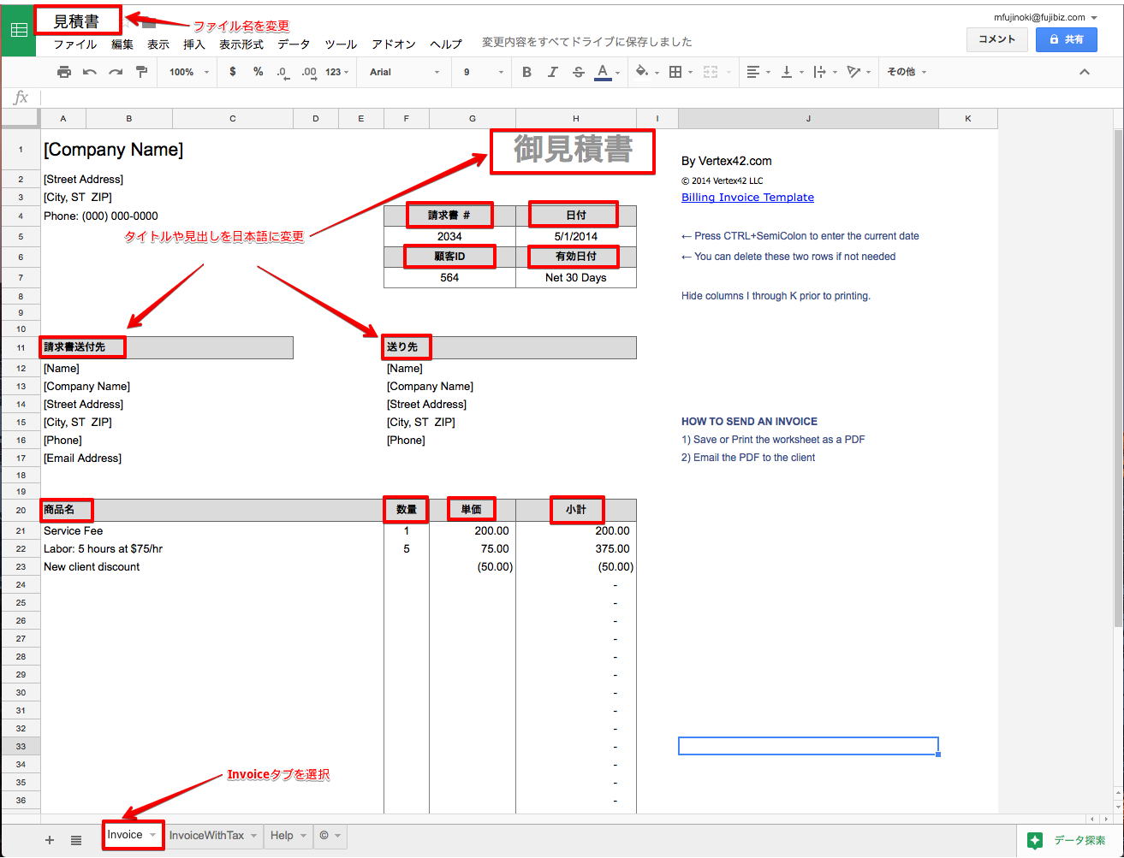Toggle bold formatting
The width and height of the screenshot is (1124, 858).
526,73
